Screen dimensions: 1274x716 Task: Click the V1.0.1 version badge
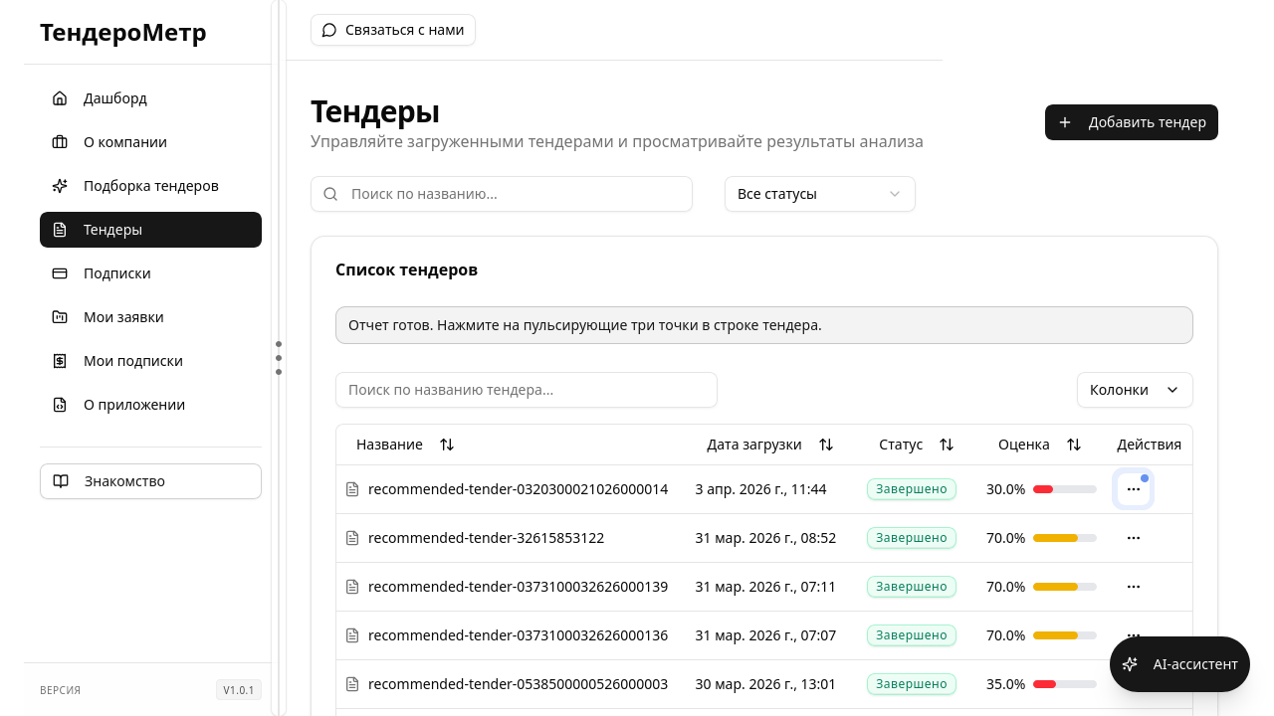[239, 690]
